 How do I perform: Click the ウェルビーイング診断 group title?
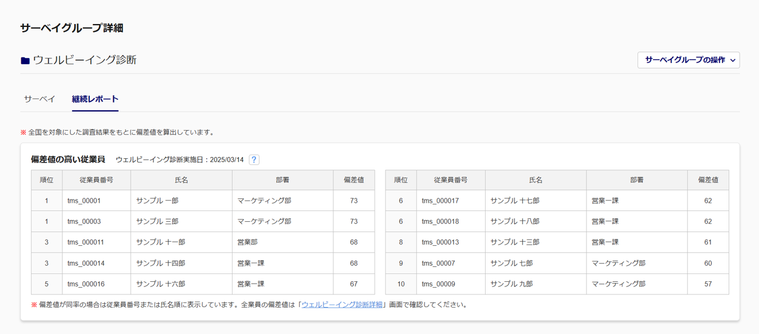(85, 60)
